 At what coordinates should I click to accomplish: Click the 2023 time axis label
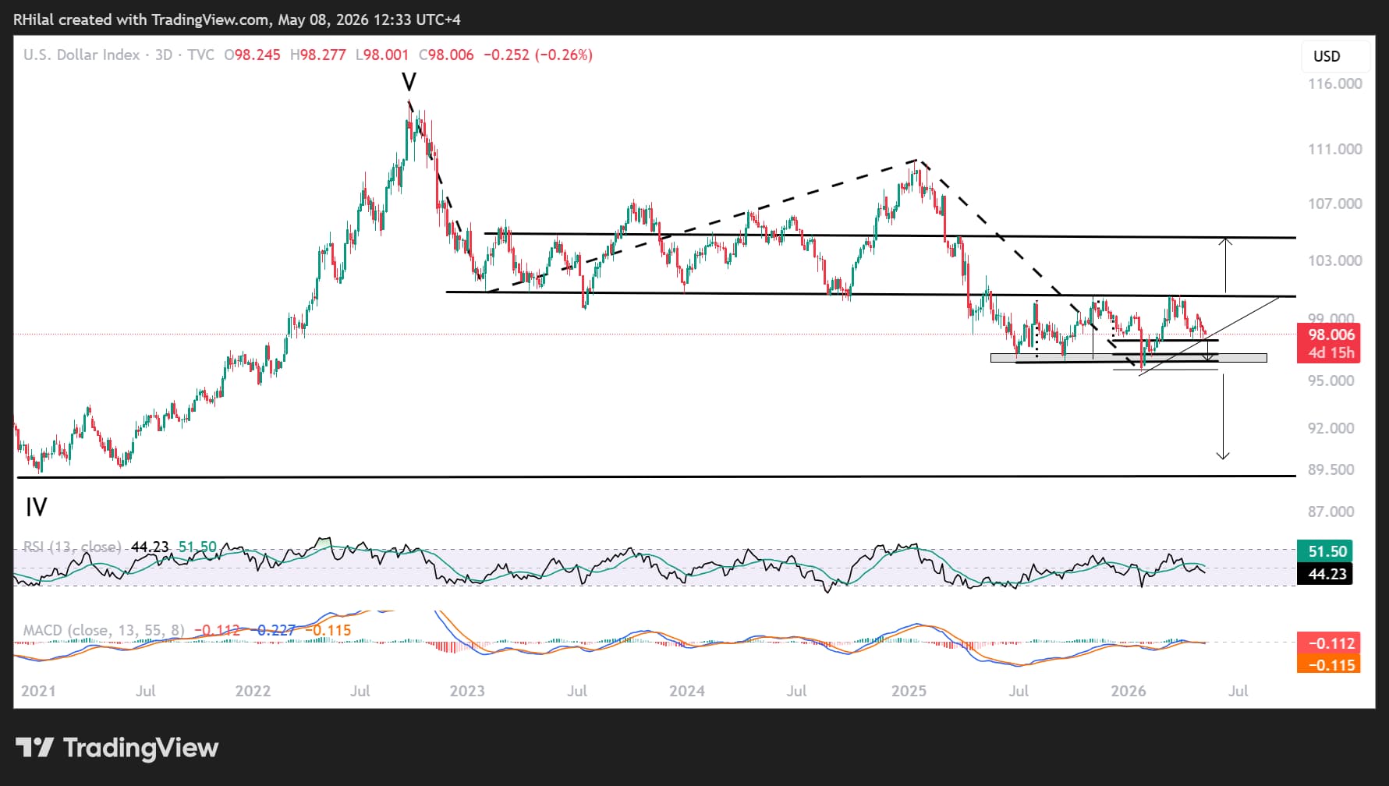pos(467,691)
